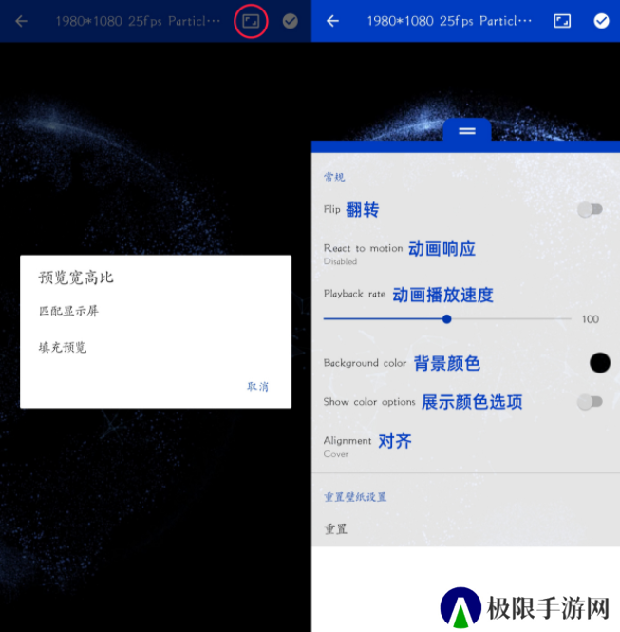Go back using left panel arrow
Image resolution: width=620 pixels, height=632 pixels.
click(21, 21)
